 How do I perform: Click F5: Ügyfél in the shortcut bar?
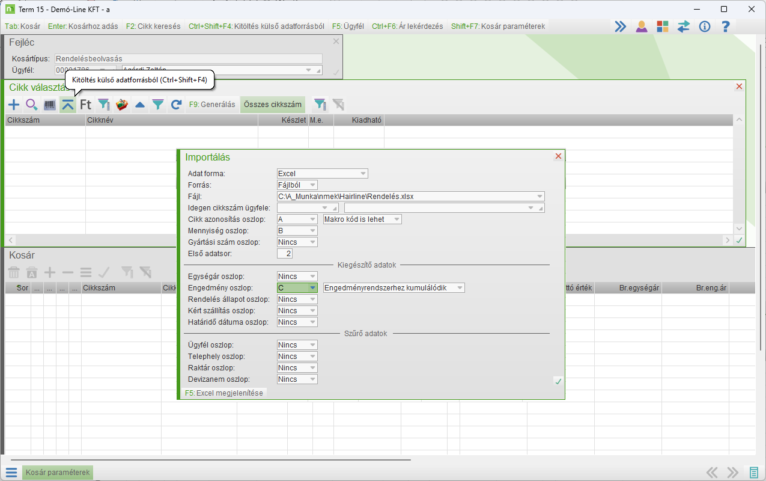pos(348,26)
